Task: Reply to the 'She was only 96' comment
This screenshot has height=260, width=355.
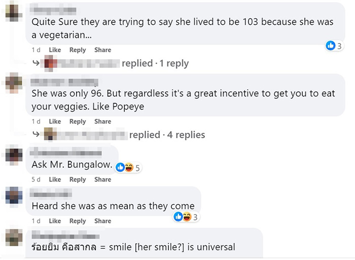Action: 78,122
